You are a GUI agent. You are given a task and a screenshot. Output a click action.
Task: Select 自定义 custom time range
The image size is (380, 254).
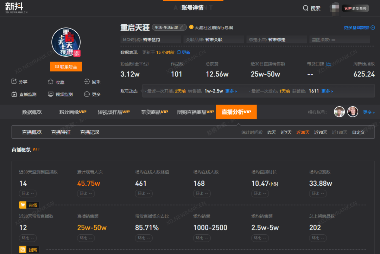pyautogui.click(x=358, y=133)
